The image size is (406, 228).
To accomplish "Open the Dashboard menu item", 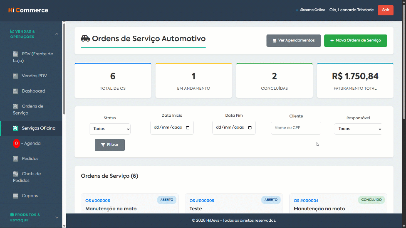I will pyautogui.click(x=31, y=91).
